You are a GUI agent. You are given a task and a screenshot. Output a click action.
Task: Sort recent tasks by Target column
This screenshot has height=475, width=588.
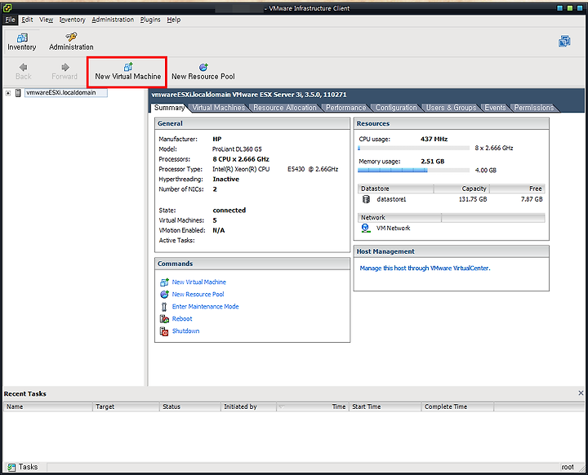point(126,406)
